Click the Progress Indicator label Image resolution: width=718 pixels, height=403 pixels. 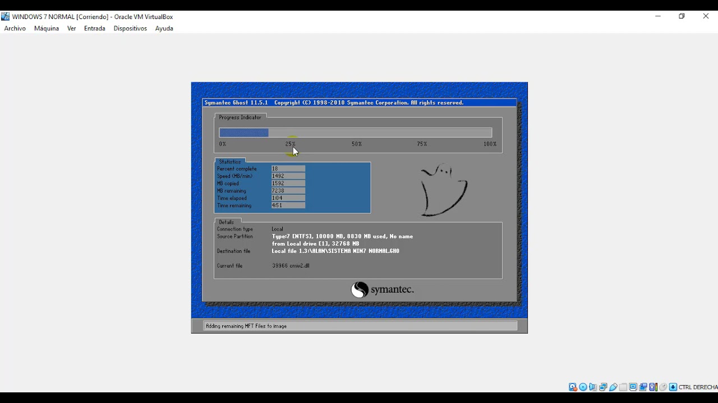240,118
